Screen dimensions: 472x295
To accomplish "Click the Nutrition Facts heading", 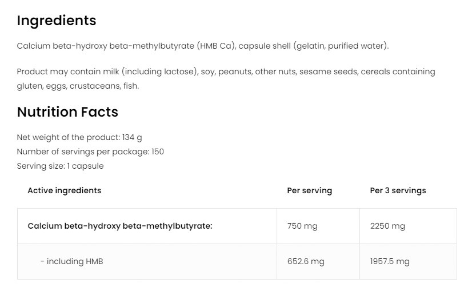I will point(67,112).
